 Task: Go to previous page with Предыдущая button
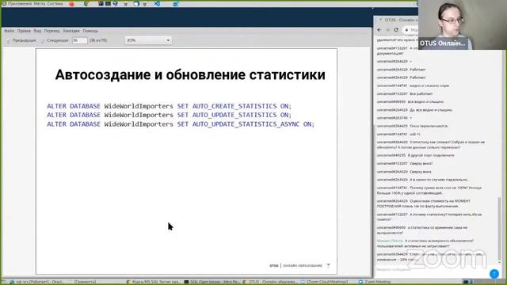coord(21,40)
